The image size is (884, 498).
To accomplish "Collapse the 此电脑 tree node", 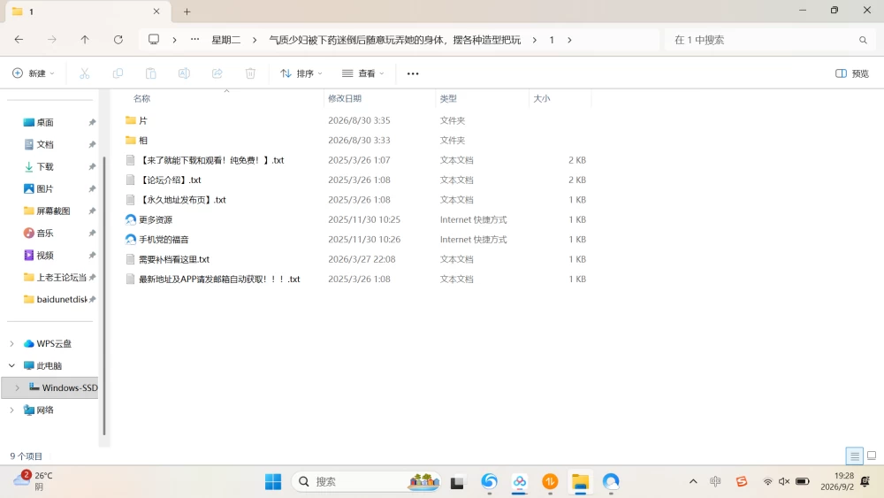I will 11,365.
